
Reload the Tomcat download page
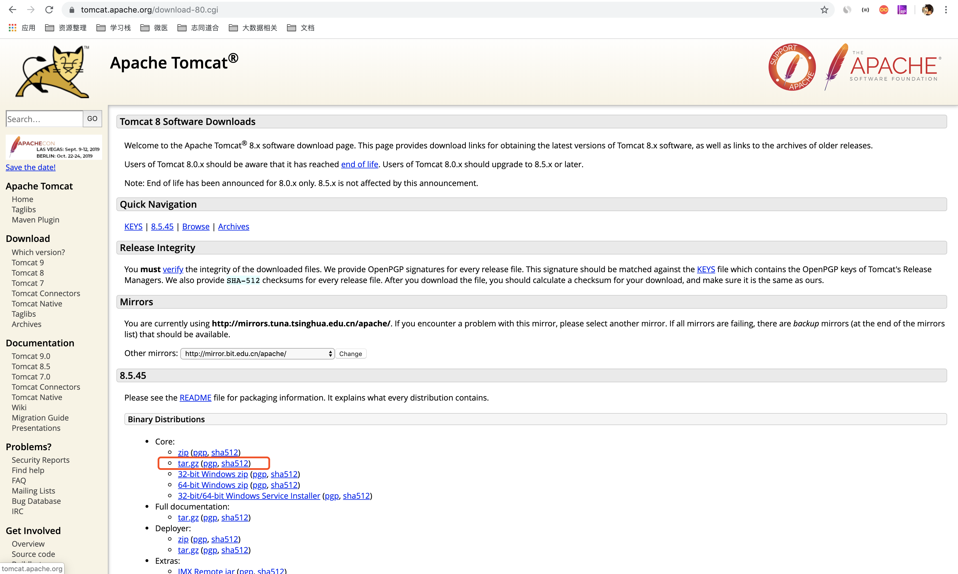click(49, 10)
